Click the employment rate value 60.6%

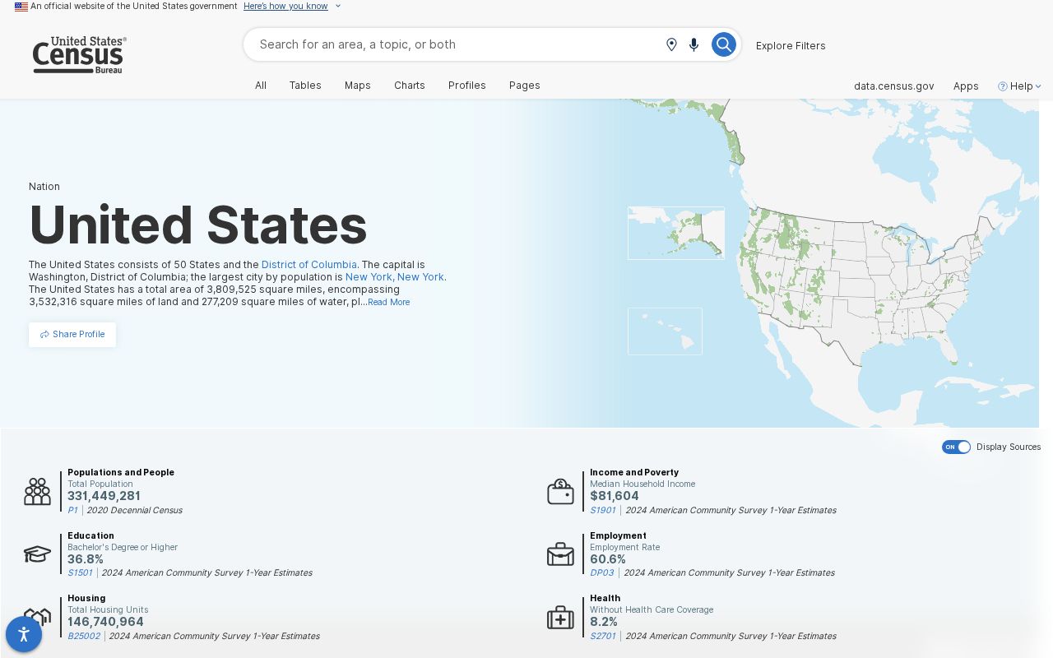coord(608,559)
